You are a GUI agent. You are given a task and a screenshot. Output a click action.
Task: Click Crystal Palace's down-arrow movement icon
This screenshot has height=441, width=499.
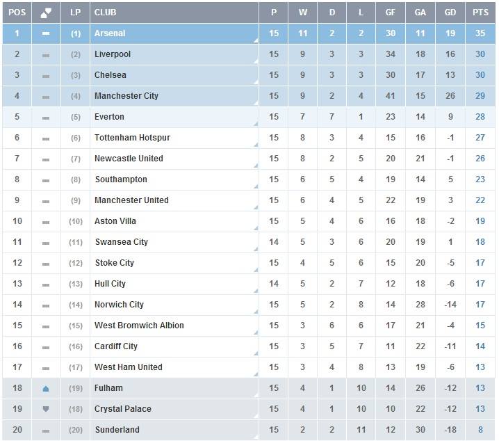pos(46,409)
